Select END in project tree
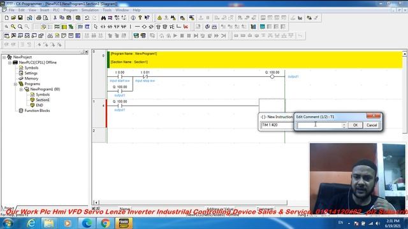Image resolution: width=408 pixels, height=229 pixels. pyautogui.click(x=40, y=106)
